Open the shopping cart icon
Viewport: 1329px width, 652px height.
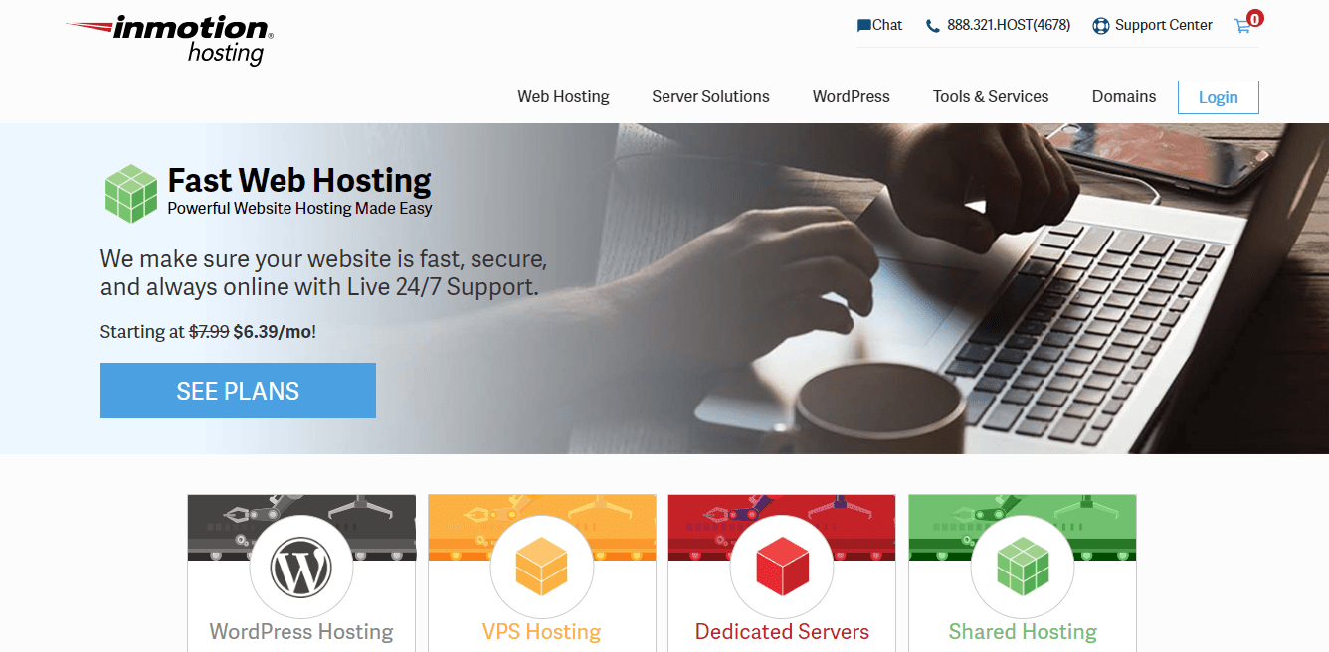[x=1242, y=26]
